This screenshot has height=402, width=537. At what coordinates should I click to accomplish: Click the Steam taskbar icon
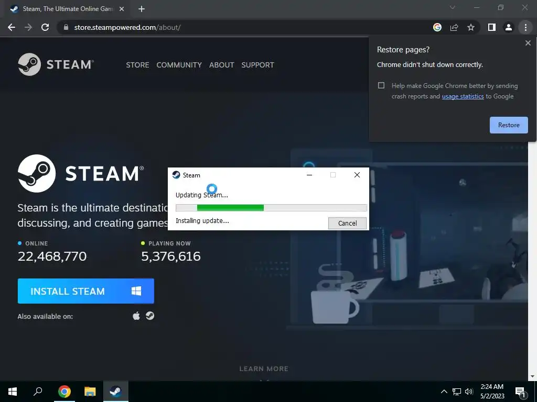pyautogui.click(x=116, y=392)
